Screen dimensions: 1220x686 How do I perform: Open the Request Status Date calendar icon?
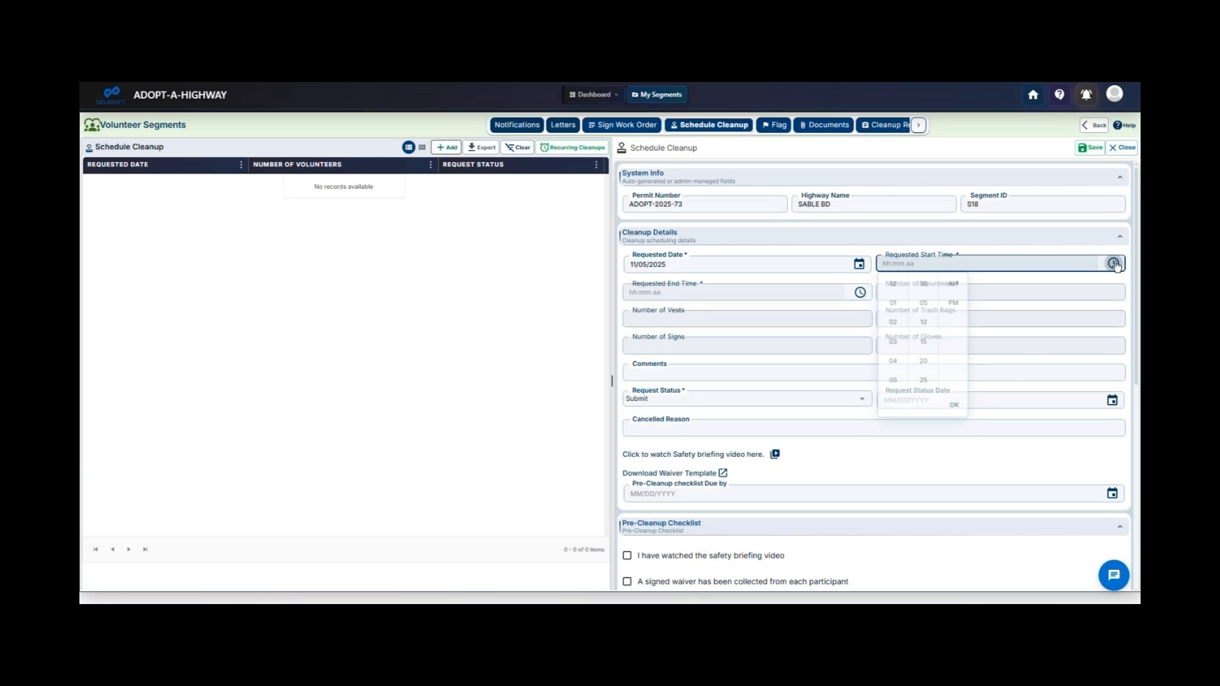pyautogui.click(x=1112, y=400)
